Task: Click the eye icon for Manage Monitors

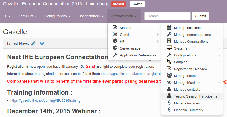Action: pyautogui.click(x=169, y=82)
